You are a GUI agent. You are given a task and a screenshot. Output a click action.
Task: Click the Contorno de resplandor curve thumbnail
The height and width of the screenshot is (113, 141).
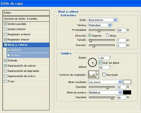coord(92,75)
